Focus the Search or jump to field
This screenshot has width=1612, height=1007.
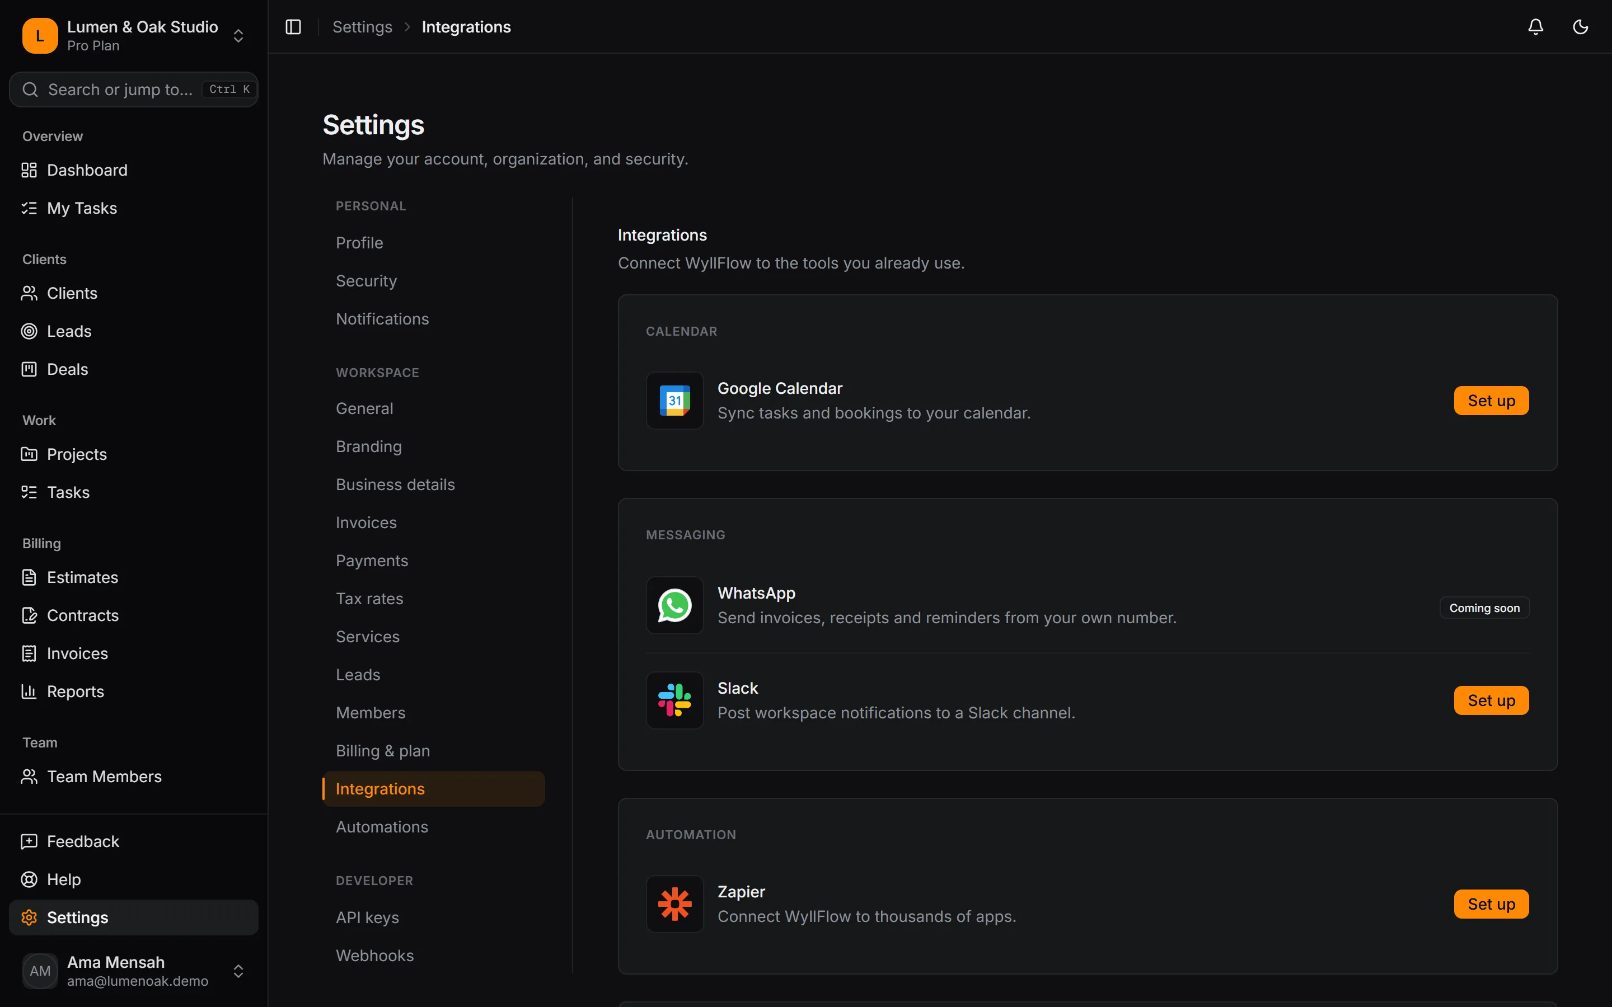[133, 90]
